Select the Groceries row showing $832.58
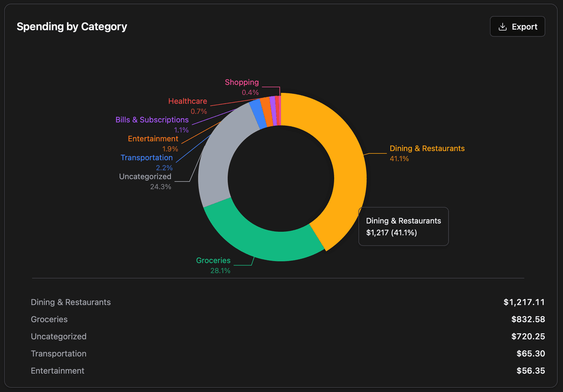The width and height of the screenshot is (563, 392). click(x=49, y=319)
